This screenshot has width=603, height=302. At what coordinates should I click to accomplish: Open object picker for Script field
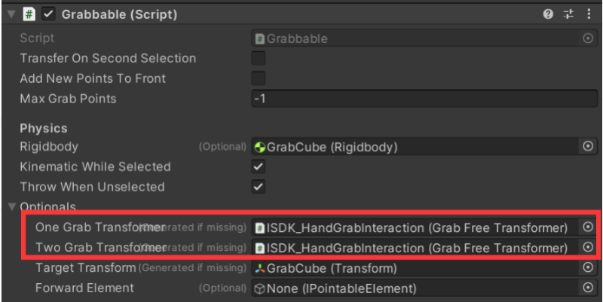[x=589, y=38]
